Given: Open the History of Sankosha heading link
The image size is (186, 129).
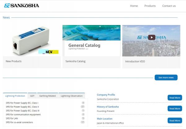Looking at the screenshot, I should tap(108, 107).
